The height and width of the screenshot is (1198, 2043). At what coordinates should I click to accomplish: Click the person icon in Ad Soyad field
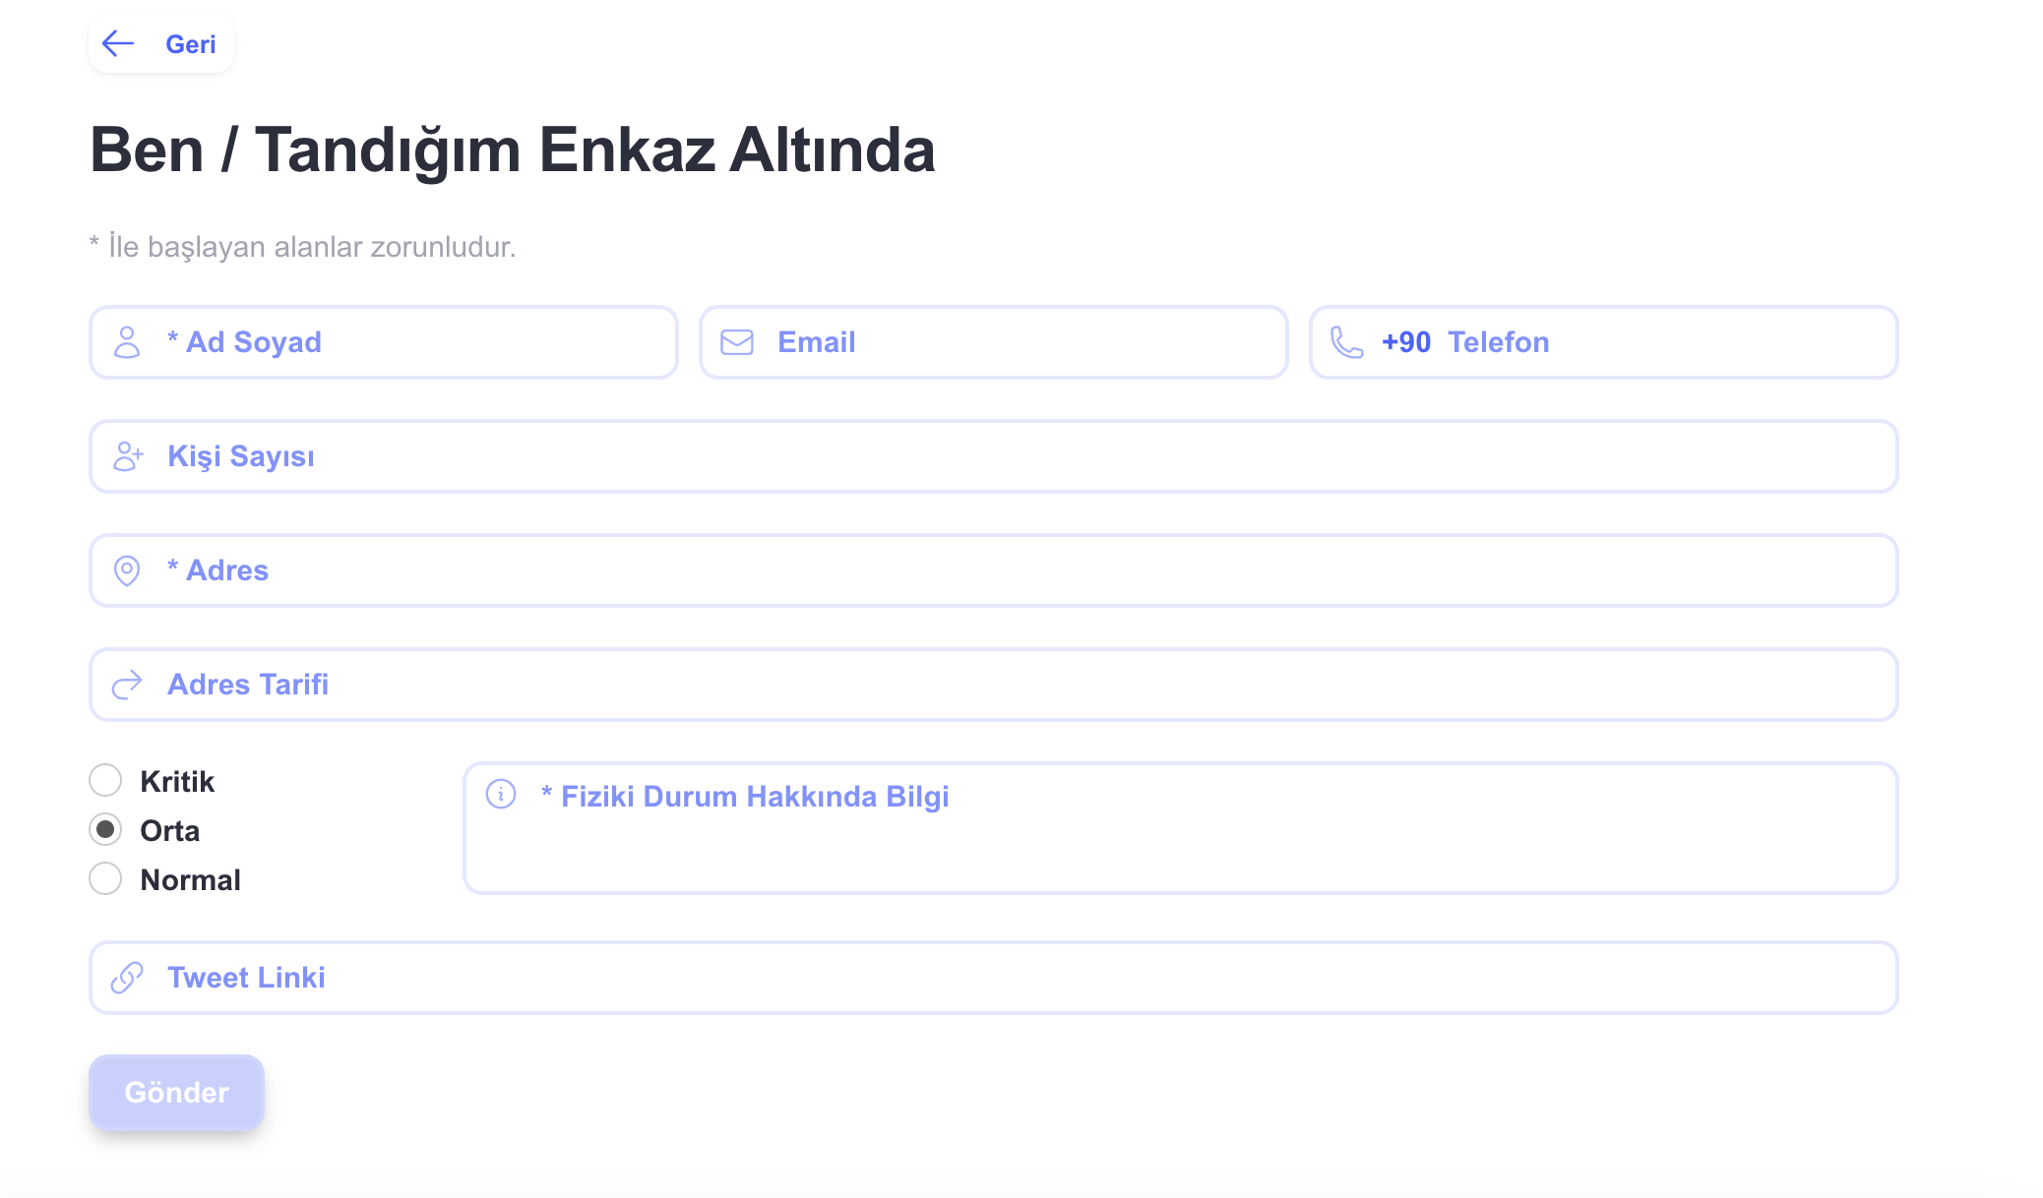pos(127,341)
